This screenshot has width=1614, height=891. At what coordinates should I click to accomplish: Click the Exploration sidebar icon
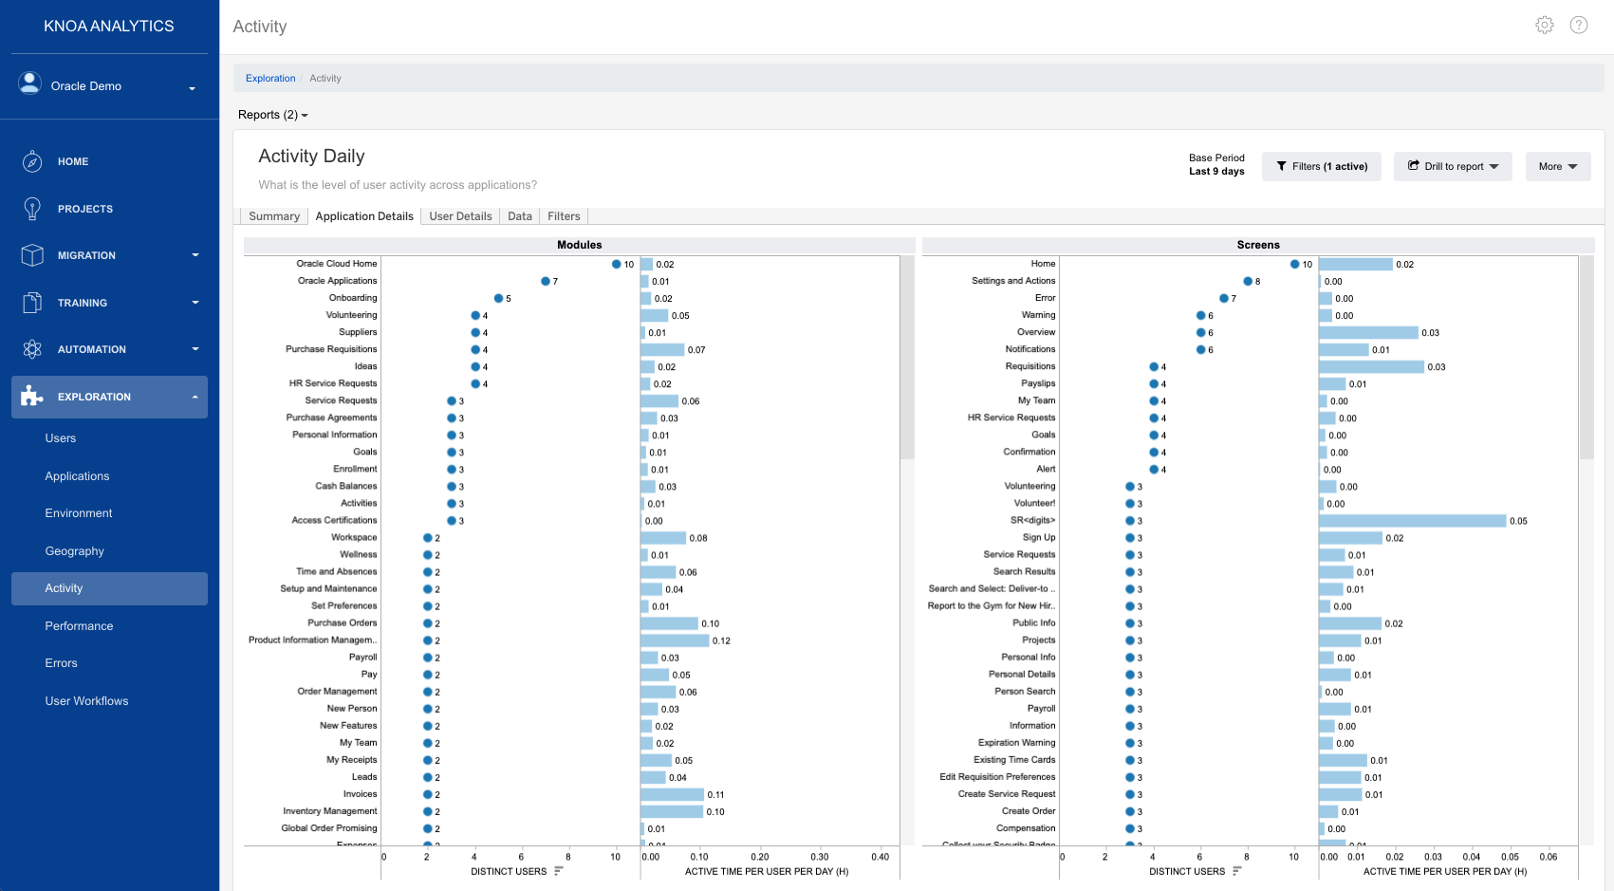33,397
